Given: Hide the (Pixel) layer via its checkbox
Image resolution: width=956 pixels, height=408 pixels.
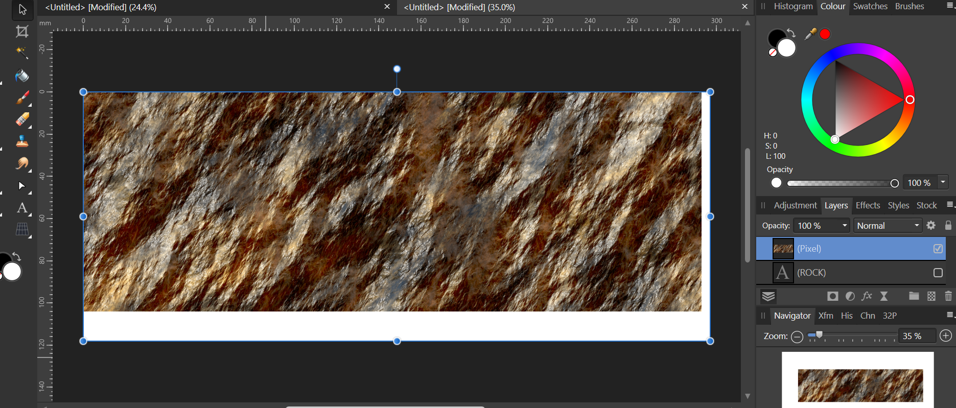Looking at the screenshot, I should pyautogui.click(x=938, y=249).
